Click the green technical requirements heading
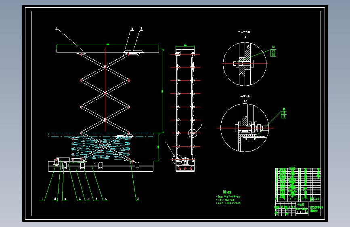Screen dimensions: 350x227 (227, 192)
